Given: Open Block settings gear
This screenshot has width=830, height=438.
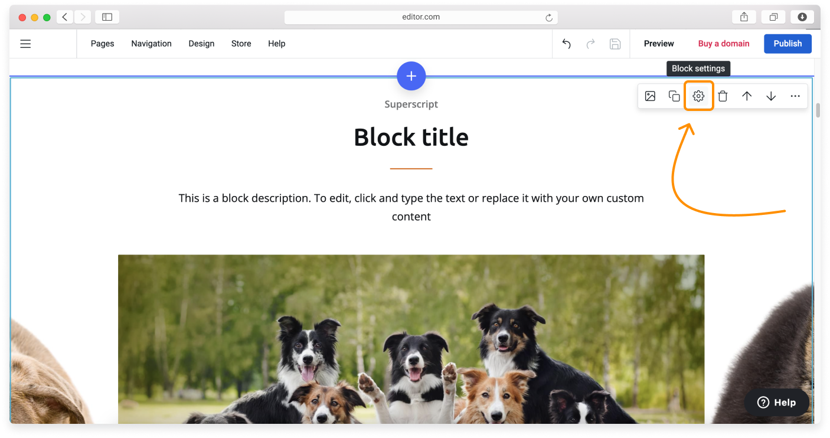Looking at the screenshot, I should [x=698, y=96].
